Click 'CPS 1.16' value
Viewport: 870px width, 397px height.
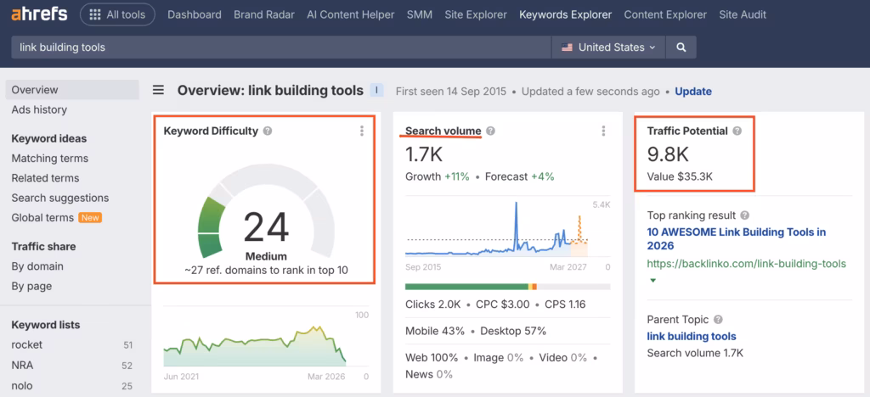tap(565, 305)
